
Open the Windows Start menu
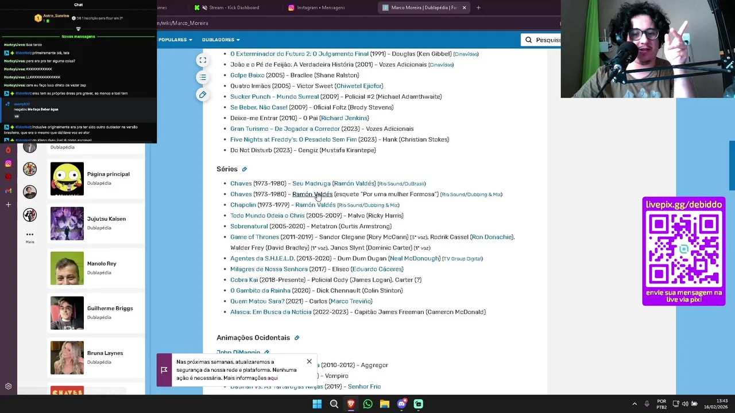pyautogui.click(x=317, y=404)
